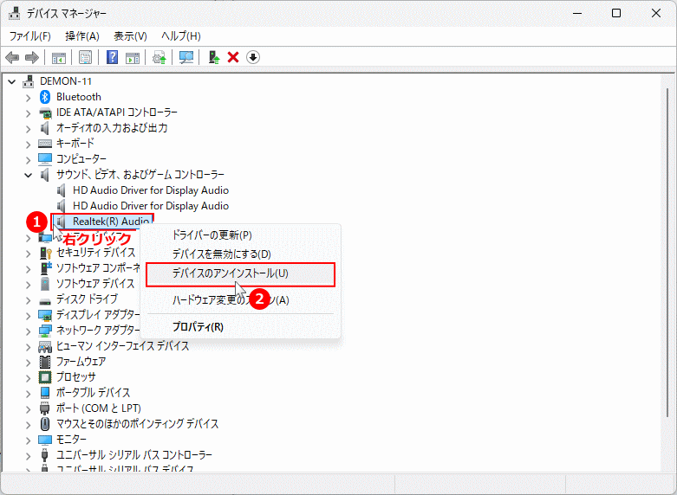This screenshot has width=677, height=495.
Task: Select the second HD Audio Driver for Display Audio
Action: 151,206
